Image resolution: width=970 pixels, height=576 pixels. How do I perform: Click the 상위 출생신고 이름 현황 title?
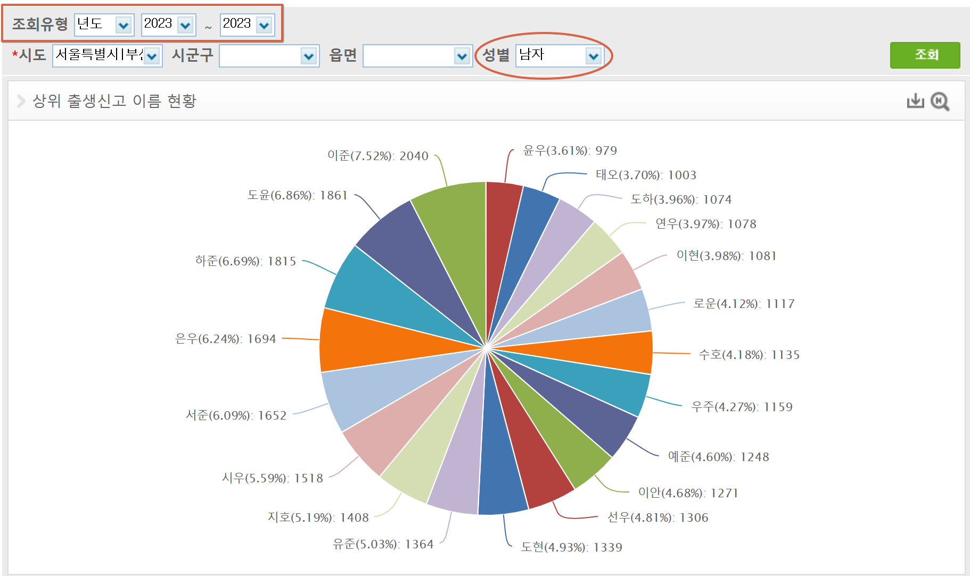[x=114, y=101]
